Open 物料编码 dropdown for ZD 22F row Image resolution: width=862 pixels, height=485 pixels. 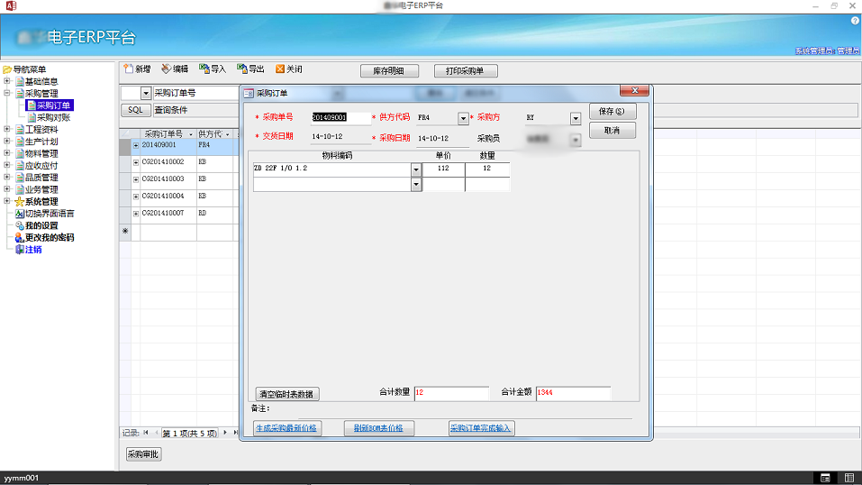coord(415,169)
